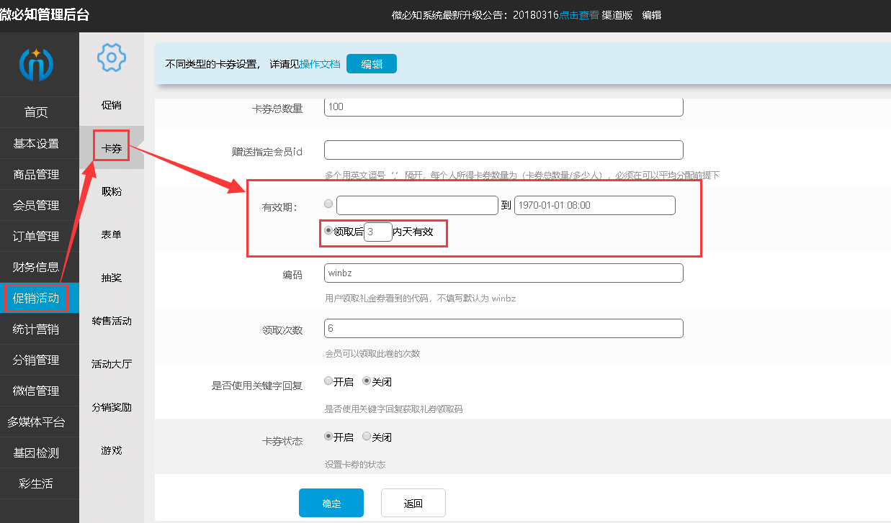Click the 卡券总数量 input field

pyautogui.click(x=503, y=106)
